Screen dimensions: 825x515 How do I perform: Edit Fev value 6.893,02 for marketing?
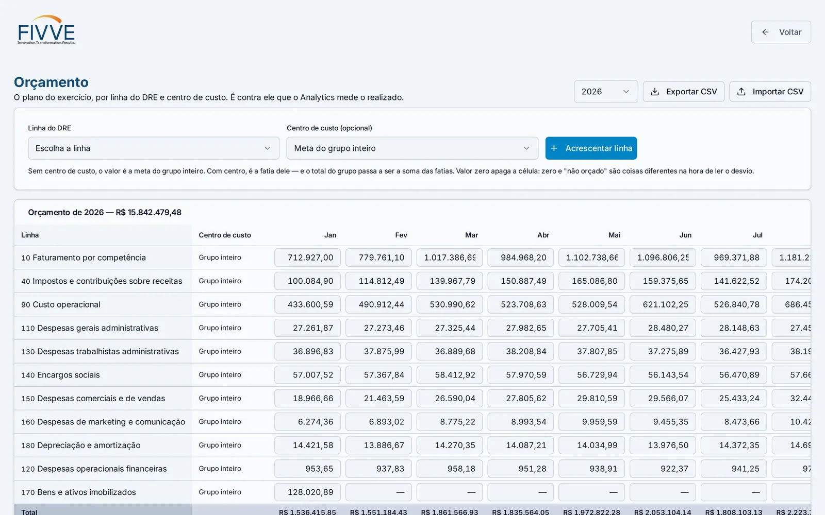pyautogui.click(x=378, y=422)
